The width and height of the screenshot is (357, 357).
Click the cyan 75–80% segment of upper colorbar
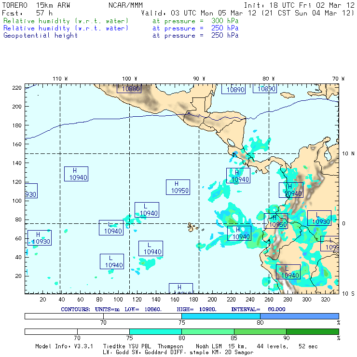tap(220, 316)
